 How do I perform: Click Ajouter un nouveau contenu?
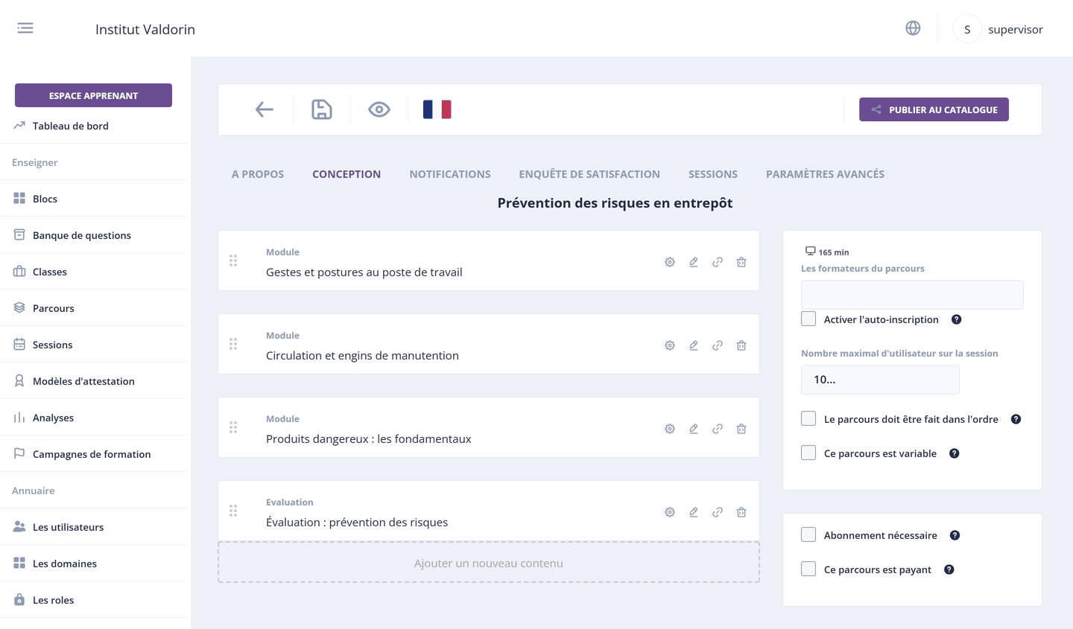[489, 563]
